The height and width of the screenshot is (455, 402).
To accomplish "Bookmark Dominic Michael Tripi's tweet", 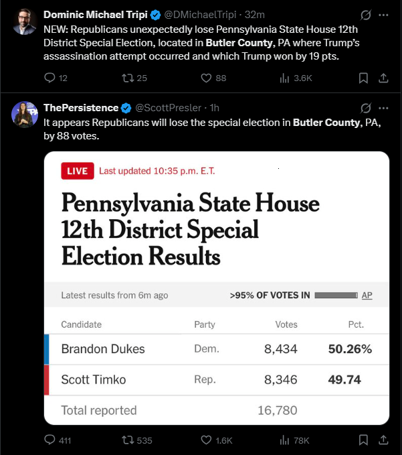I will 363,78.
